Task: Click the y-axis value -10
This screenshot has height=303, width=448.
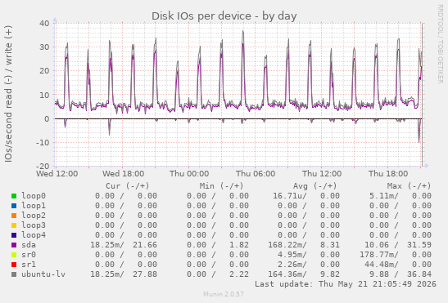Action: pos(43,143)
